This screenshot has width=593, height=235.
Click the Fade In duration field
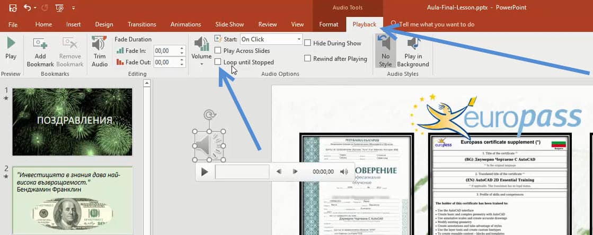click(166, 51)
